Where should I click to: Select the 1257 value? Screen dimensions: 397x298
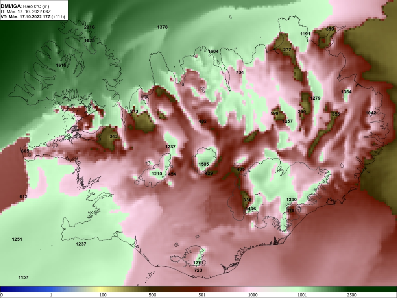point(287,121)
